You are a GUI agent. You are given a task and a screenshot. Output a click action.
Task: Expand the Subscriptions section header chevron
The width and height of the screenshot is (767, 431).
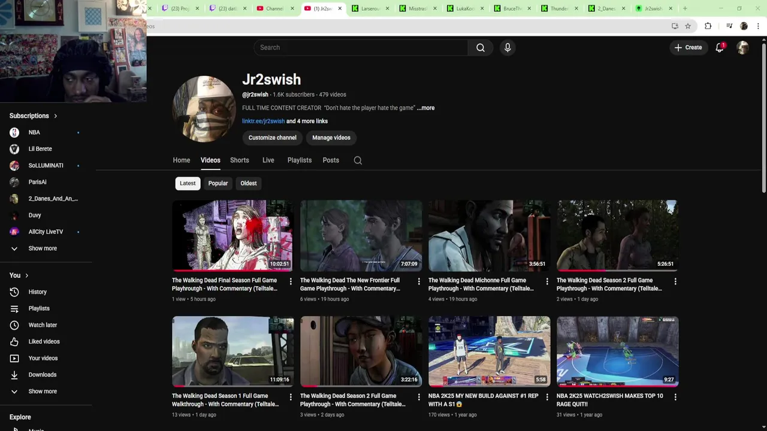tap(55, 116)
